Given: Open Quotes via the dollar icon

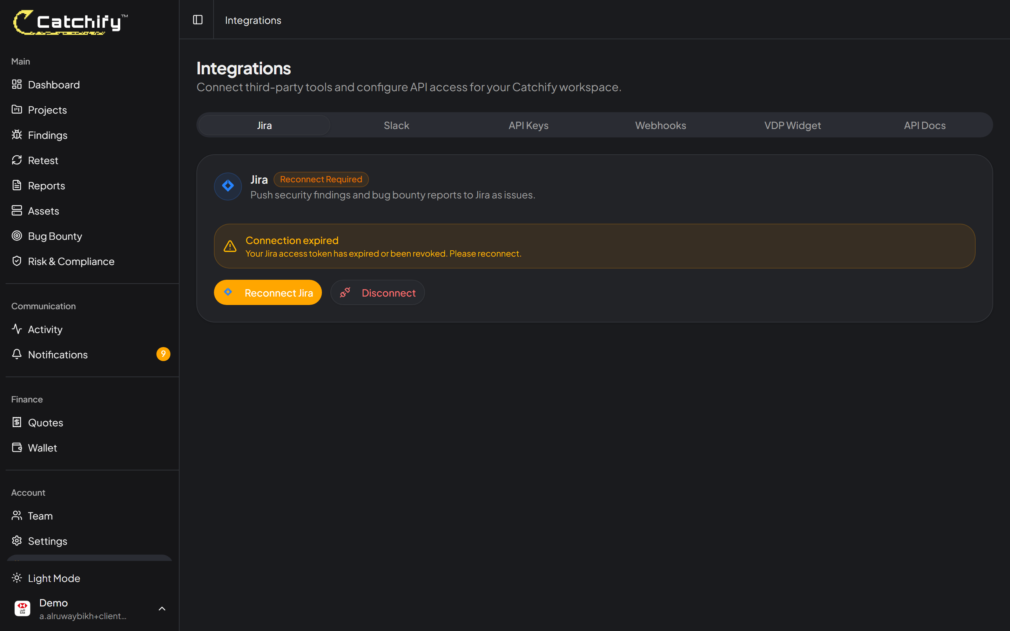Looking at the screenshot, I should coord(17,422).
